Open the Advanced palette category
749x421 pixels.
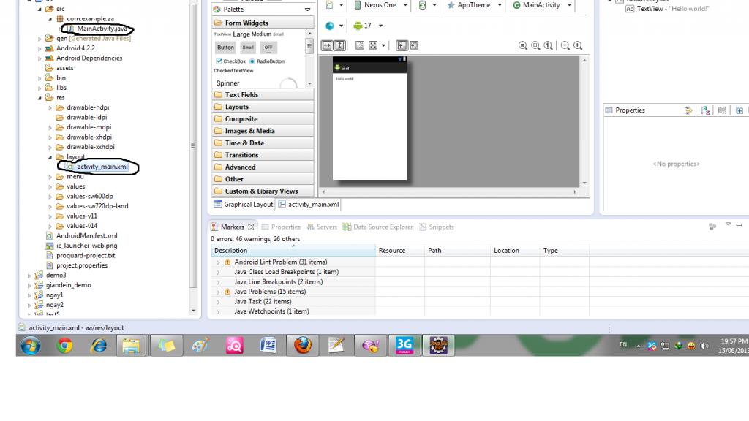pyautogui.click(x=263, y=167)
